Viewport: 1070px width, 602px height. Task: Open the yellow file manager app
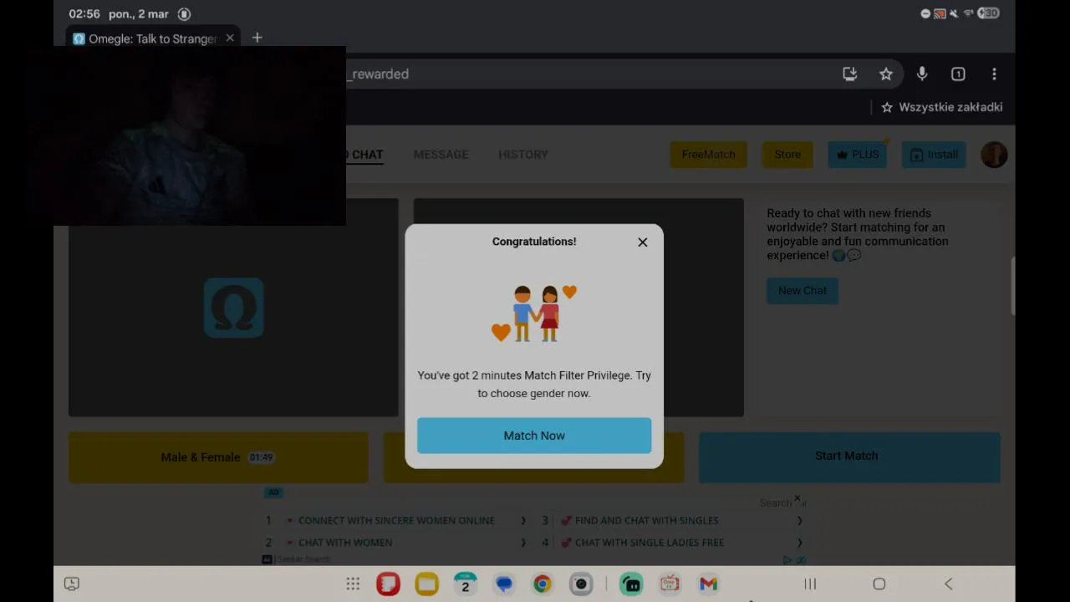tap(426, 584)
